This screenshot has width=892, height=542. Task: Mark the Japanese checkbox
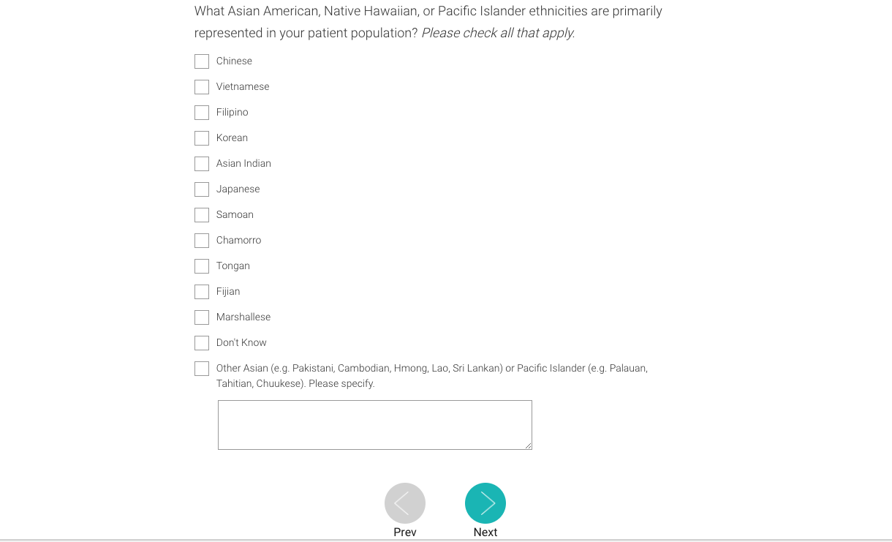tap(202, 189)
